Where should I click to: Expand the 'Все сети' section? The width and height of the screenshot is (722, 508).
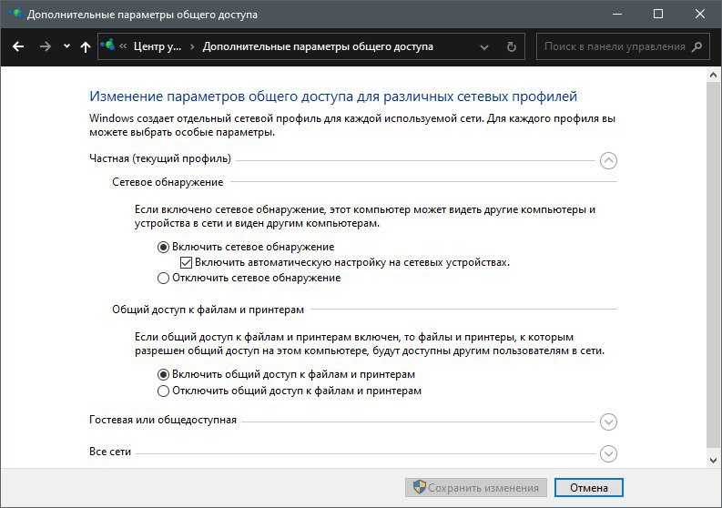(608, 453)
